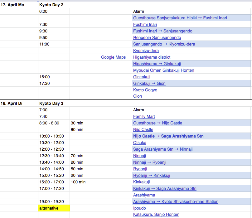Click the Kiyomizu-dera link
Viewport: 252px width, 218px height.
[x=146, y=51]
